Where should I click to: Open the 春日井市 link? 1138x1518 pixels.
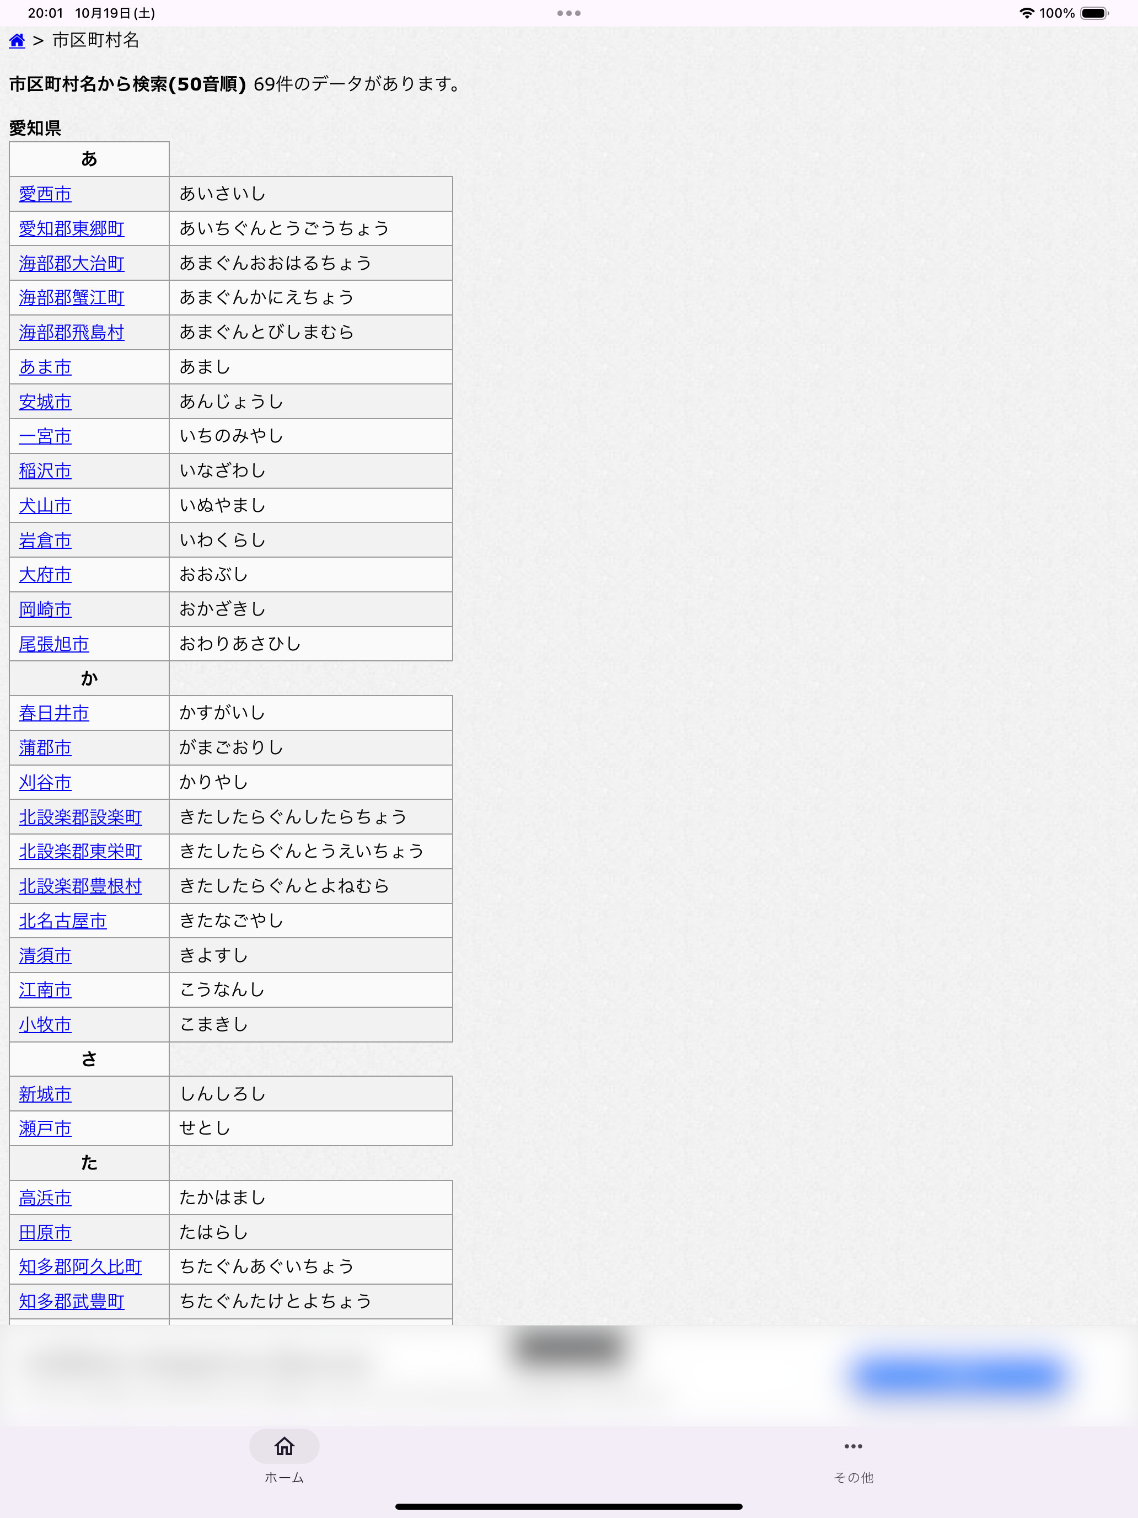tap(54, 713)
